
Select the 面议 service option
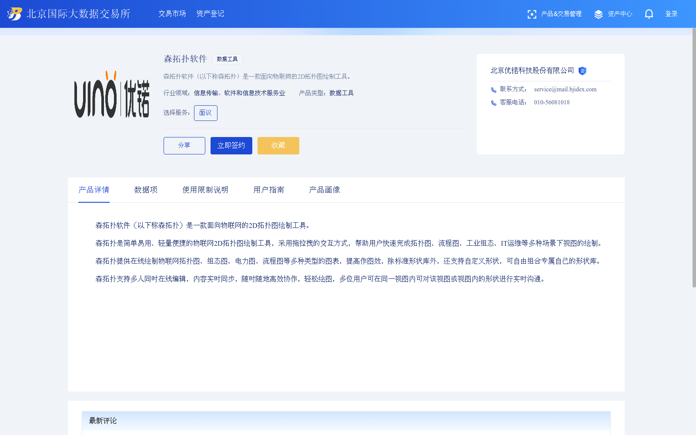pyautogui.click(x=206, y=113)
